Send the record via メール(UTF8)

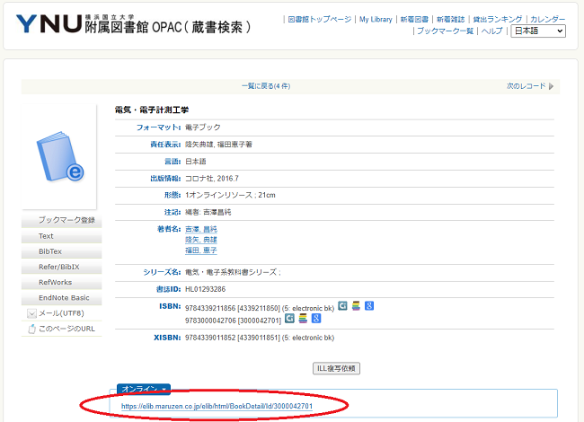(x=61, y=313)
